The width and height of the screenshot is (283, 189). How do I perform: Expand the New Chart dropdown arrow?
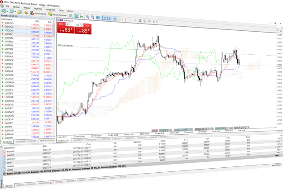click(7, 11)
